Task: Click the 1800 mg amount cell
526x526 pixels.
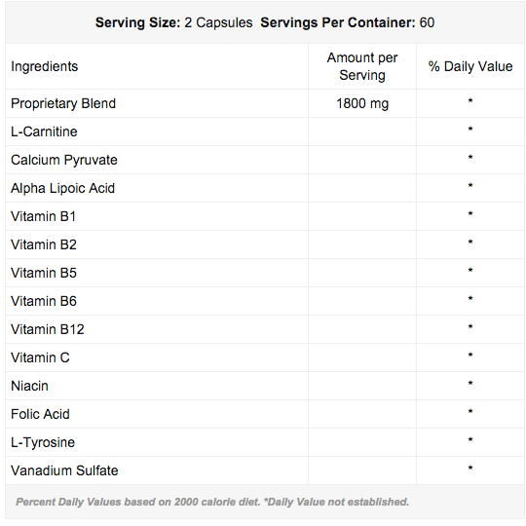Action: pyautogui.click(x=362, y=103)
